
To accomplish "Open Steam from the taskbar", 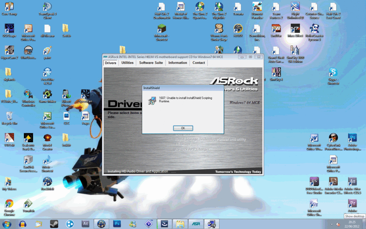I will [54, 224].
